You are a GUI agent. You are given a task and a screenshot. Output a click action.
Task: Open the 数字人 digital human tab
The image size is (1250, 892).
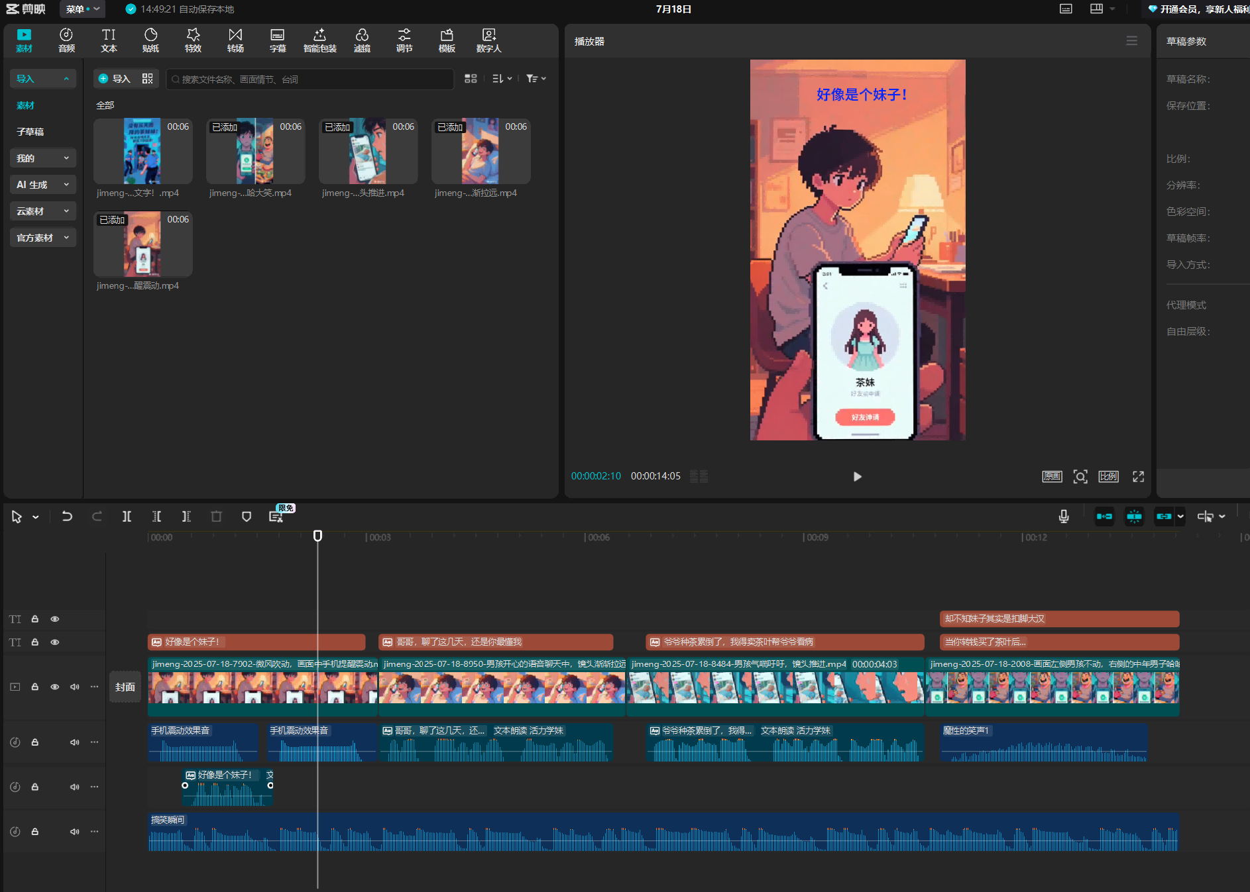coord(489,40)
